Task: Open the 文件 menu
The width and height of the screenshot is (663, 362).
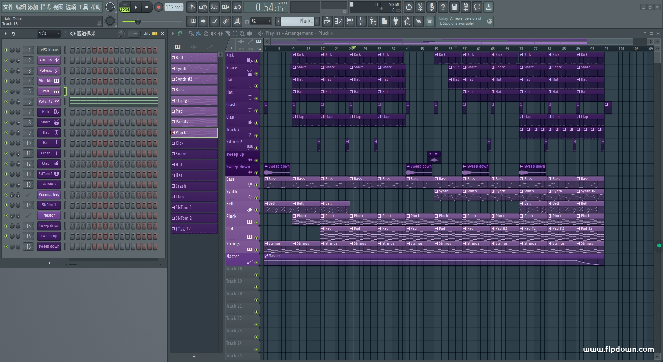Action: click(8, 7)
